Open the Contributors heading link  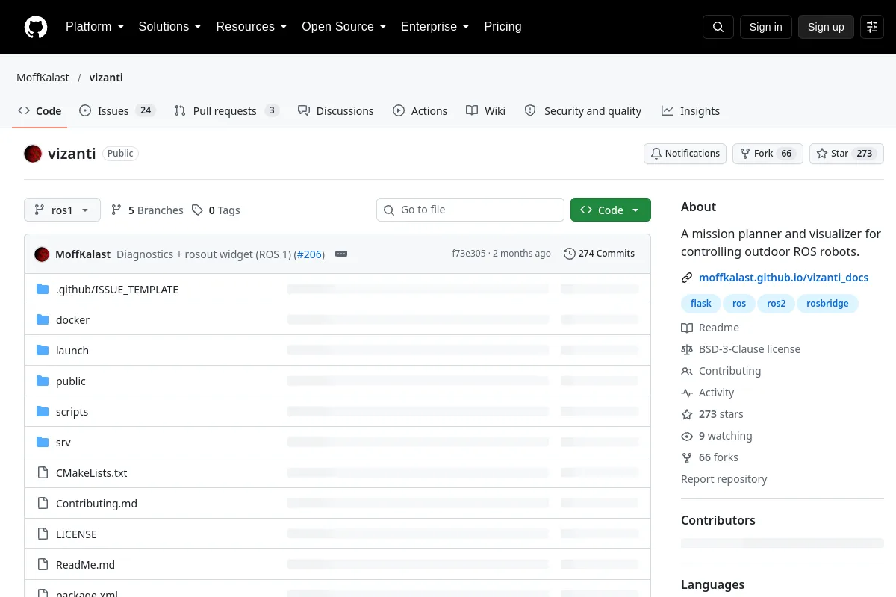[x=718, y=520]
